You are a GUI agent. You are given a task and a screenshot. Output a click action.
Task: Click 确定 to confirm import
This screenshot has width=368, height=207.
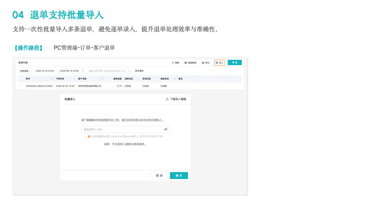[179, 176]
